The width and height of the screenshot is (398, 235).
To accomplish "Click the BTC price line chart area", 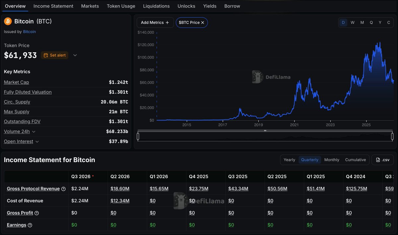I will tap(275, 76).
